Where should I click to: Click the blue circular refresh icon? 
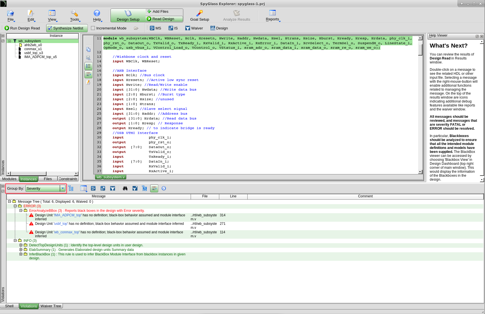click(x=164, y=188)
